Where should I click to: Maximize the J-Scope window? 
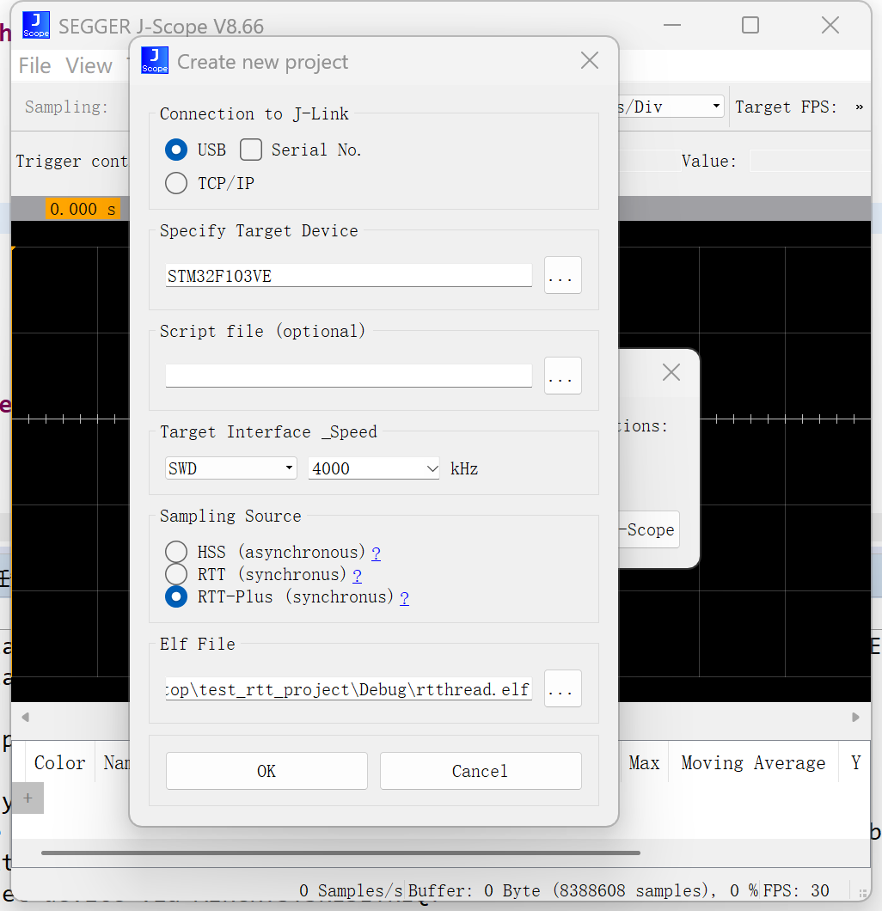(x=750, y=25)
